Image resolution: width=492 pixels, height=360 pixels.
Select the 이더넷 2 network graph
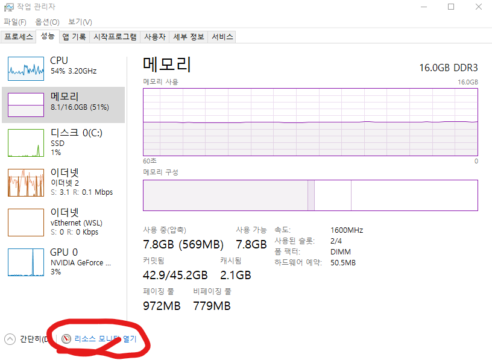(x=26, y=182)
